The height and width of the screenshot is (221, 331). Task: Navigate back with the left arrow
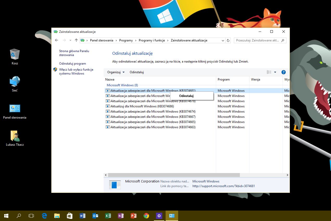pyautogui.click(x=57, y=40)
